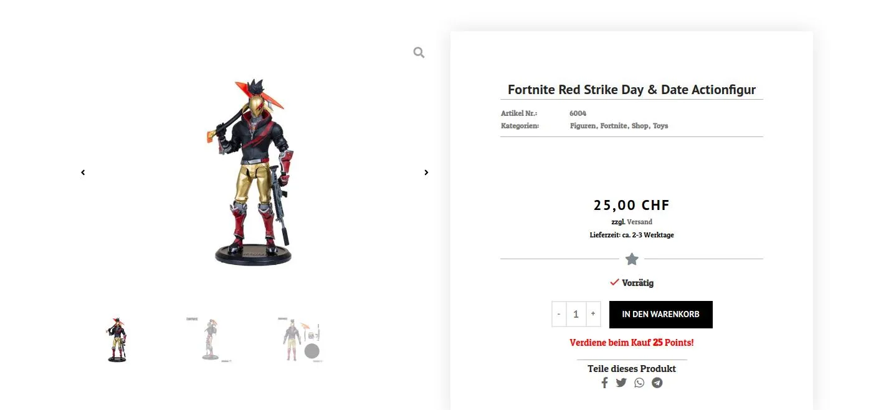The image size is (871, 410).
Task: Increase quantity with the plus button
Action: [x=593, y=314]
